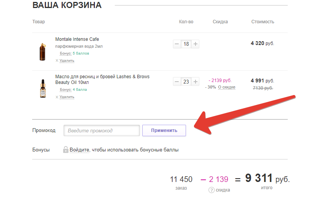Click the Бонус link under Beauty Oil

click(x=65, y=90)
